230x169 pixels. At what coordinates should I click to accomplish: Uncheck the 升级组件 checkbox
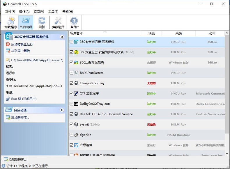[71, 145]
